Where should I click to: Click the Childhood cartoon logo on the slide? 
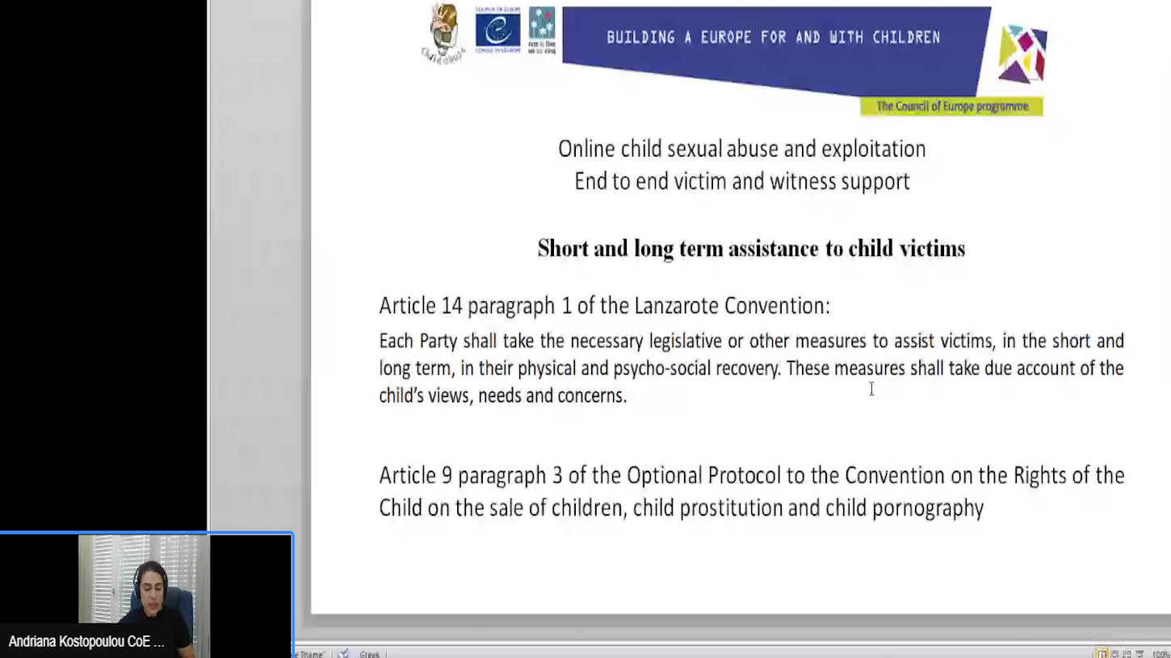(443, 32)
